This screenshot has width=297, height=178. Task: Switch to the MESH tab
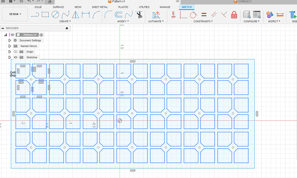(78, 7)
